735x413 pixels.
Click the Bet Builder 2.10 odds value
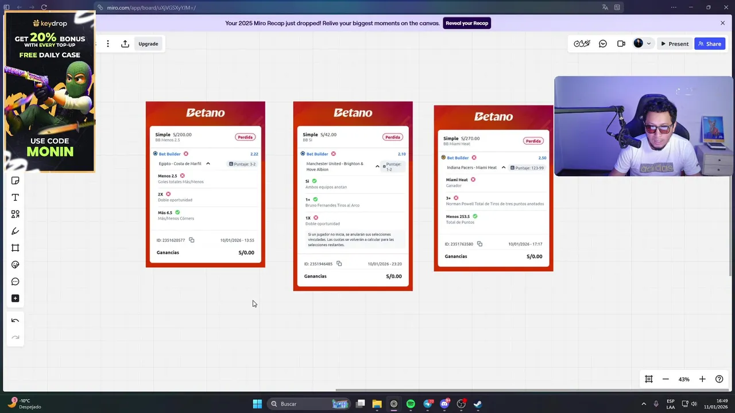pyautogui.click(x=402, y=154)
